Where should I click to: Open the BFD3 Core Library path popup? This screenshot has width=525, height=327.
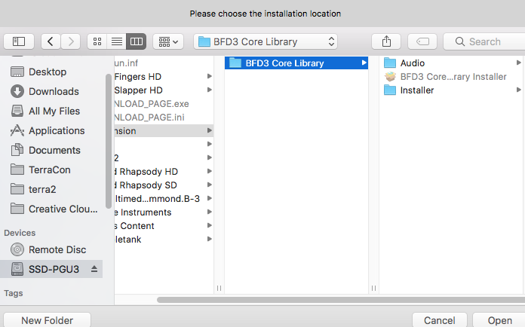(266, 41)
